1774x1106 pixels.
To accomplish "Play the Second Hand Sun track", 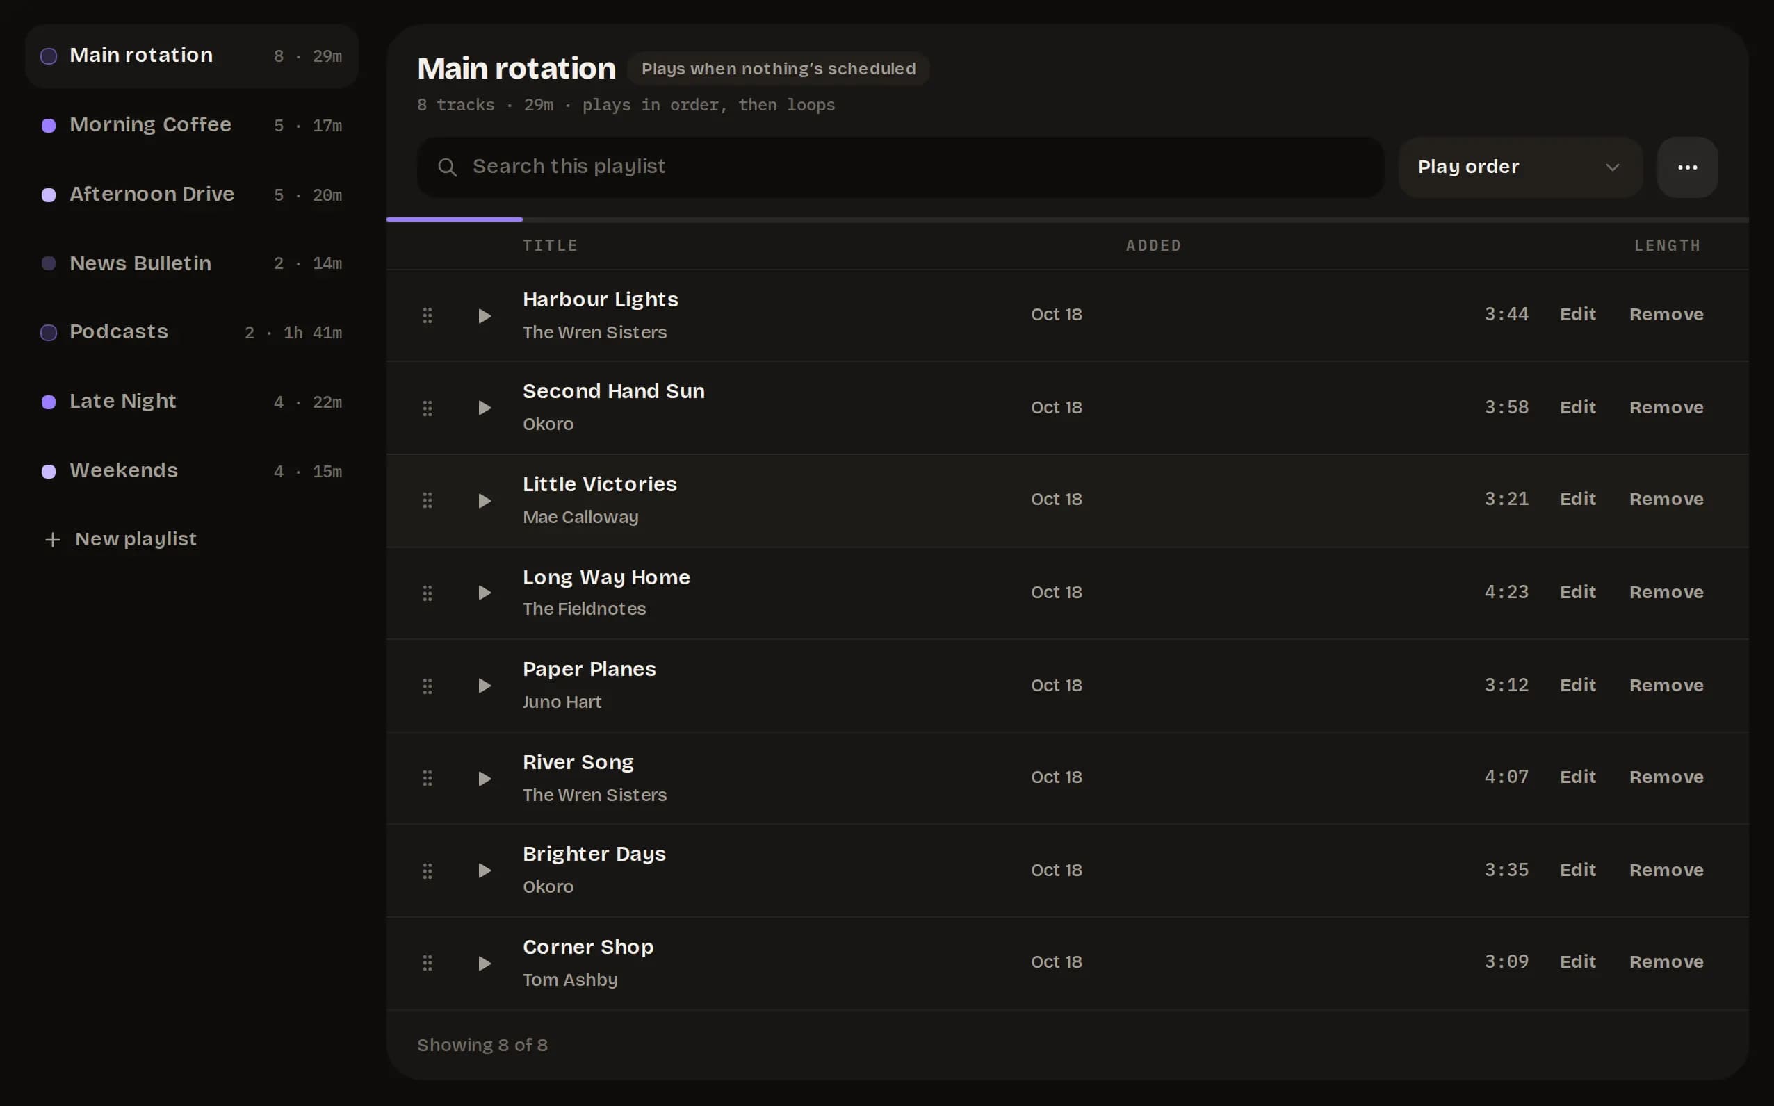I will point(484,408).
